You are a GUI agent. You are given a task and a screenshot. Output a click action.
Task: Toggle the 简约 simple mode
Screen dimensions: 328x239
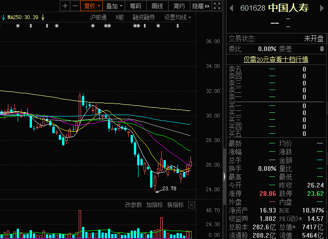pyautogui.click(x=179, y=6)
